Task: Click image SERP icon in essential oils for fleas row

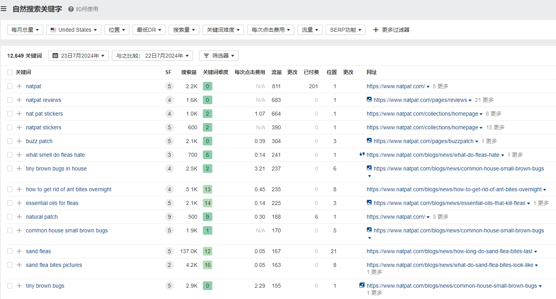Action: click(369, 203)
